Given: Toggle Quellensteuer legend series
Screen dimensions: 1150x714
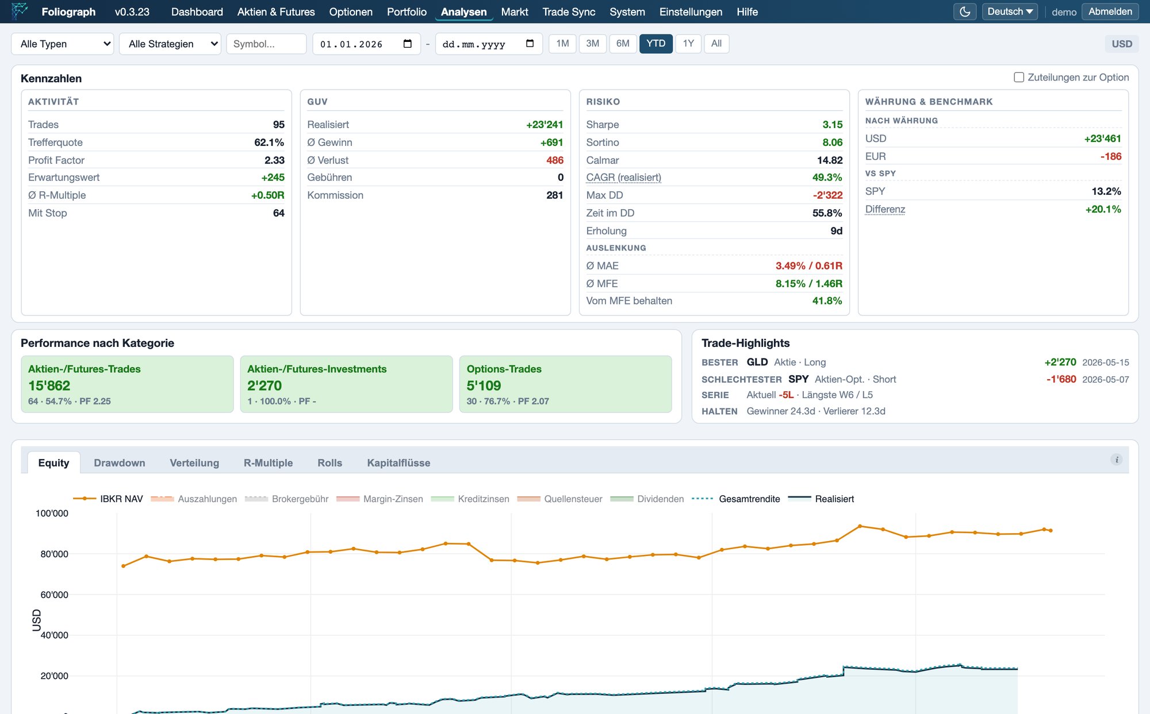Looking at the screenshot, I should (x=560, y=499).
